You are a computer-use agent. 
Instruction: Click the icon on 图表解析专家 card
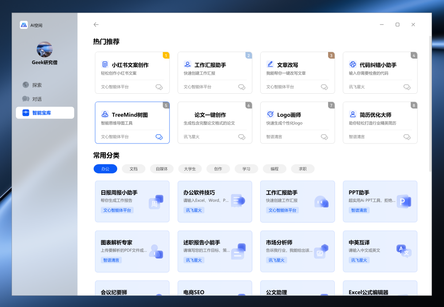pos(156,251)
